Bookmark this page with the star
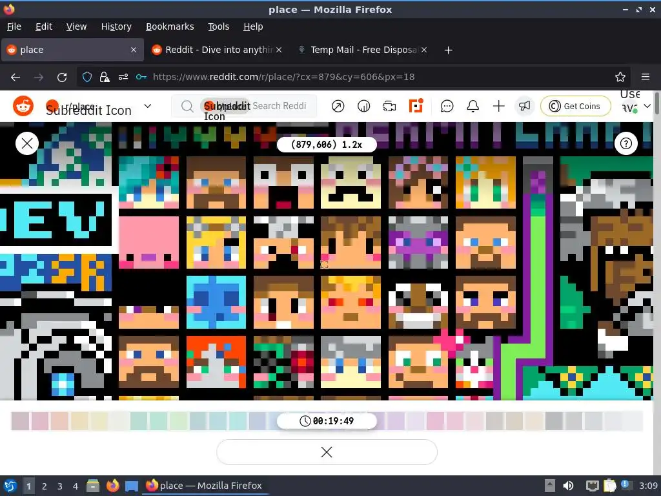 click(620, 77)
